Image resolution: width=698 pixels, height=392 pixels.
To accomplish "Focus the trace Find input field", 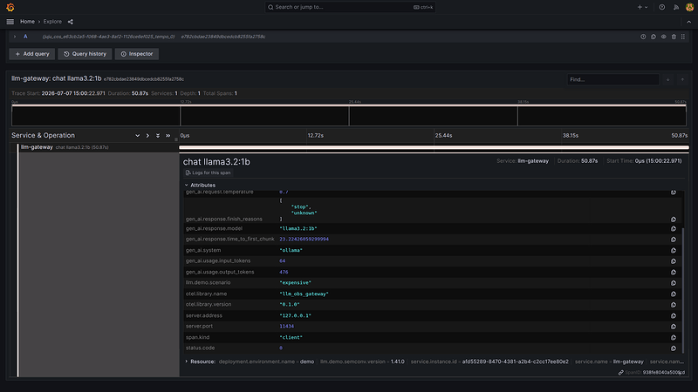I will point(613,79).
